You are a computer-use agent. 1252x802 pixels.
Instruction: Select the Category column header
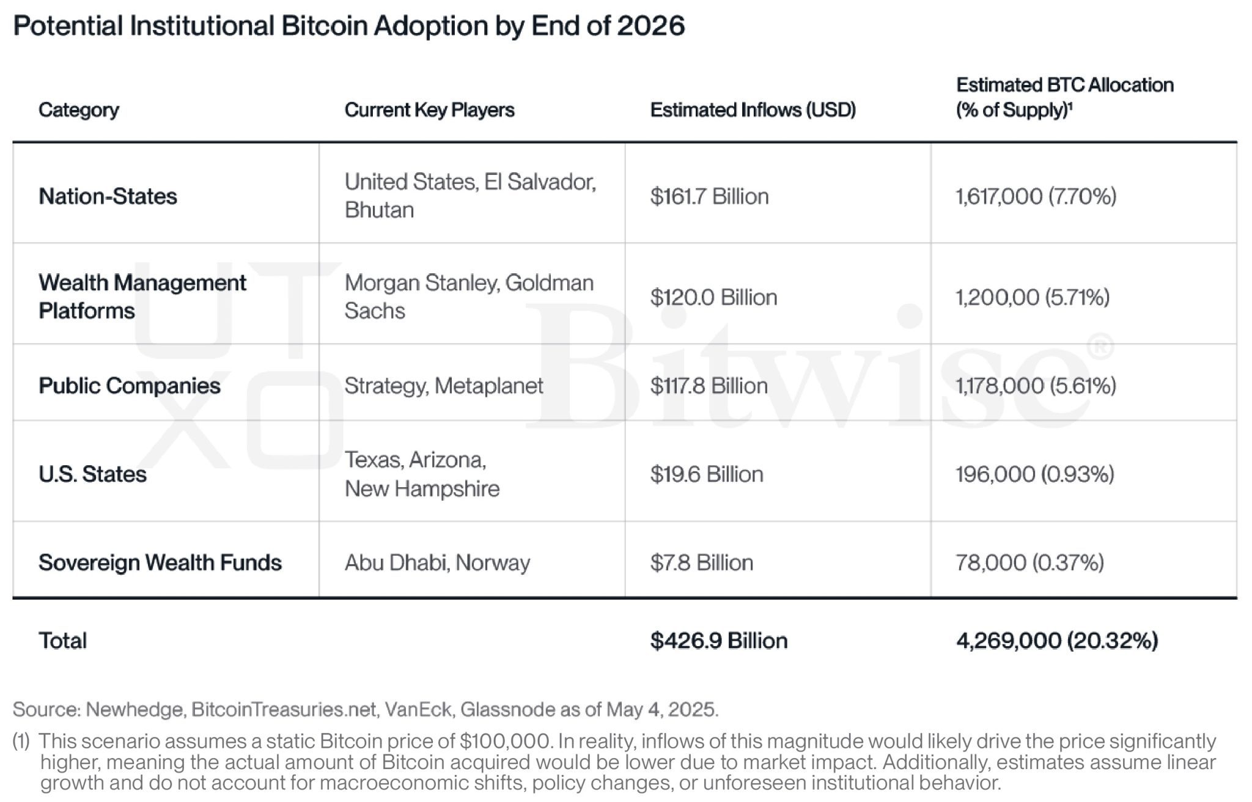click(x=79, y=110)
